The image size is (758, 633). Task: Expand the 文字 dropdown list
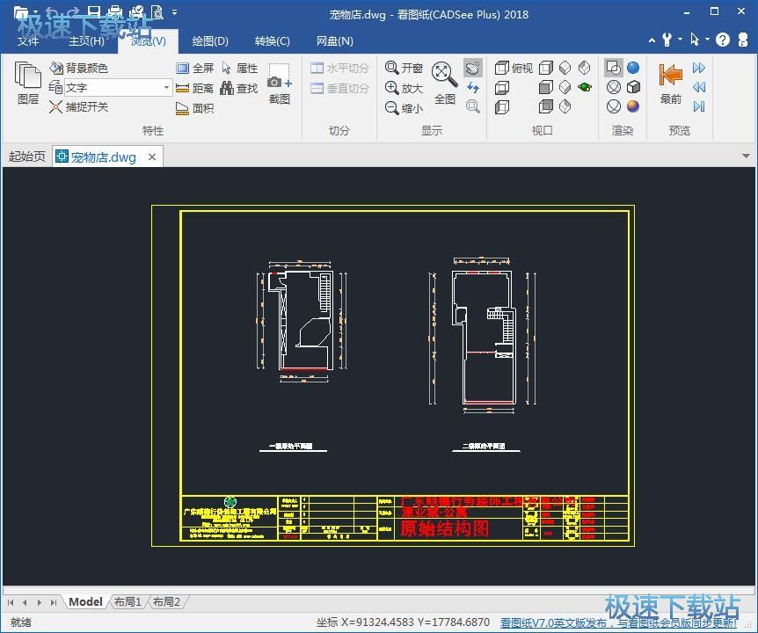(166, 88)
